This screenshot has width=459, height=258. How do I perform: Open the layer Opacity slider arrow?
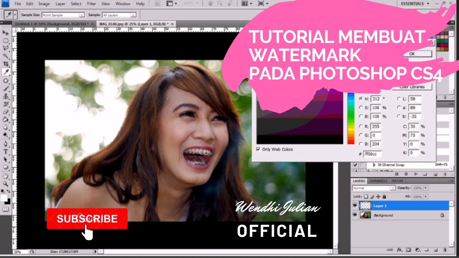(x=426, y=188)
